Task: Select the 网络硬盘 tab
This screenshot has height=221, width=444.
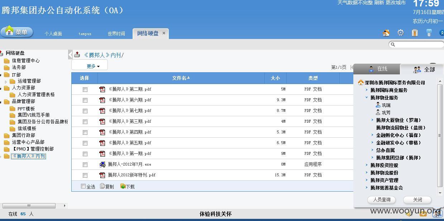Action: [x=148, y=33]
